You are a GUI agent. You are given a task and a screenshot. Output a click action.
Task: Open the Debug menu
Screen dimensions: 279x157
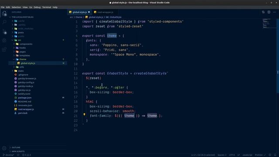click(37, 7)
